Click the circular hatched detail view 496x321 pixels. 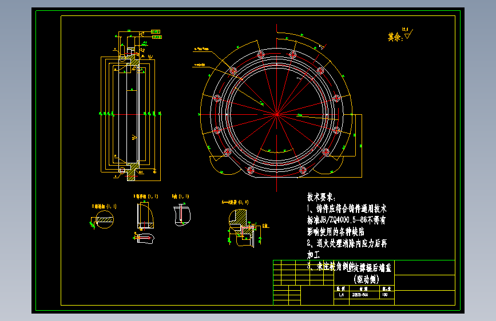click(x=104, y=219)
